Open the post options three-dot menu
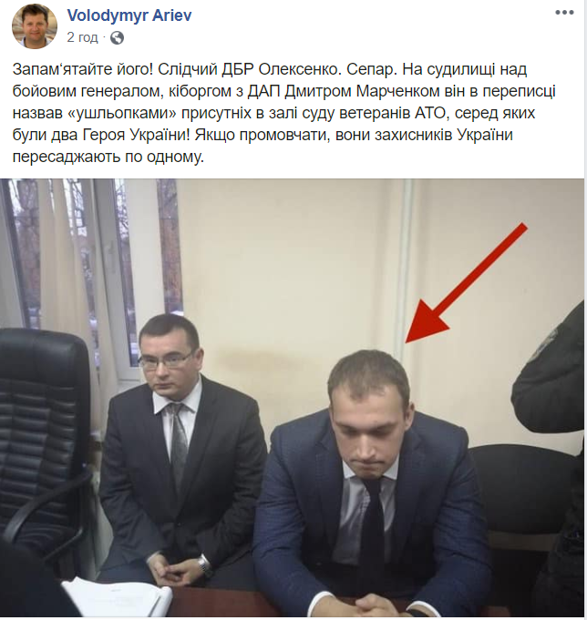 point(564,13)
